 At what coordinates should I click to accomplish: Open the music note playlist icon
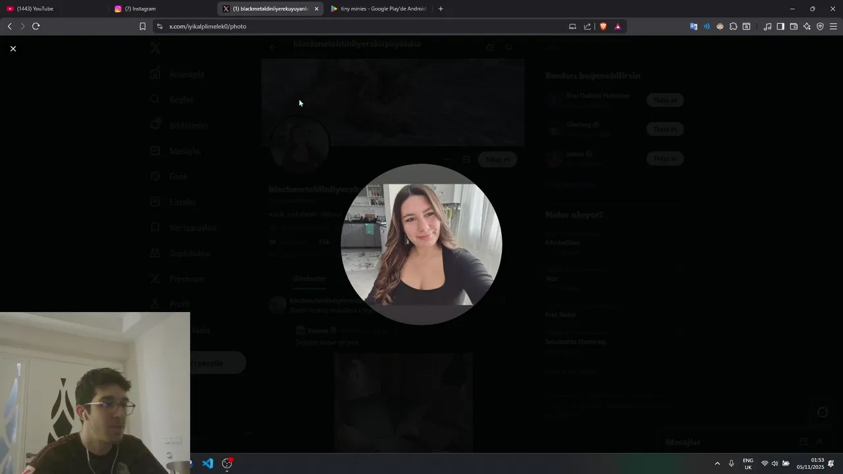pos(767,26)
